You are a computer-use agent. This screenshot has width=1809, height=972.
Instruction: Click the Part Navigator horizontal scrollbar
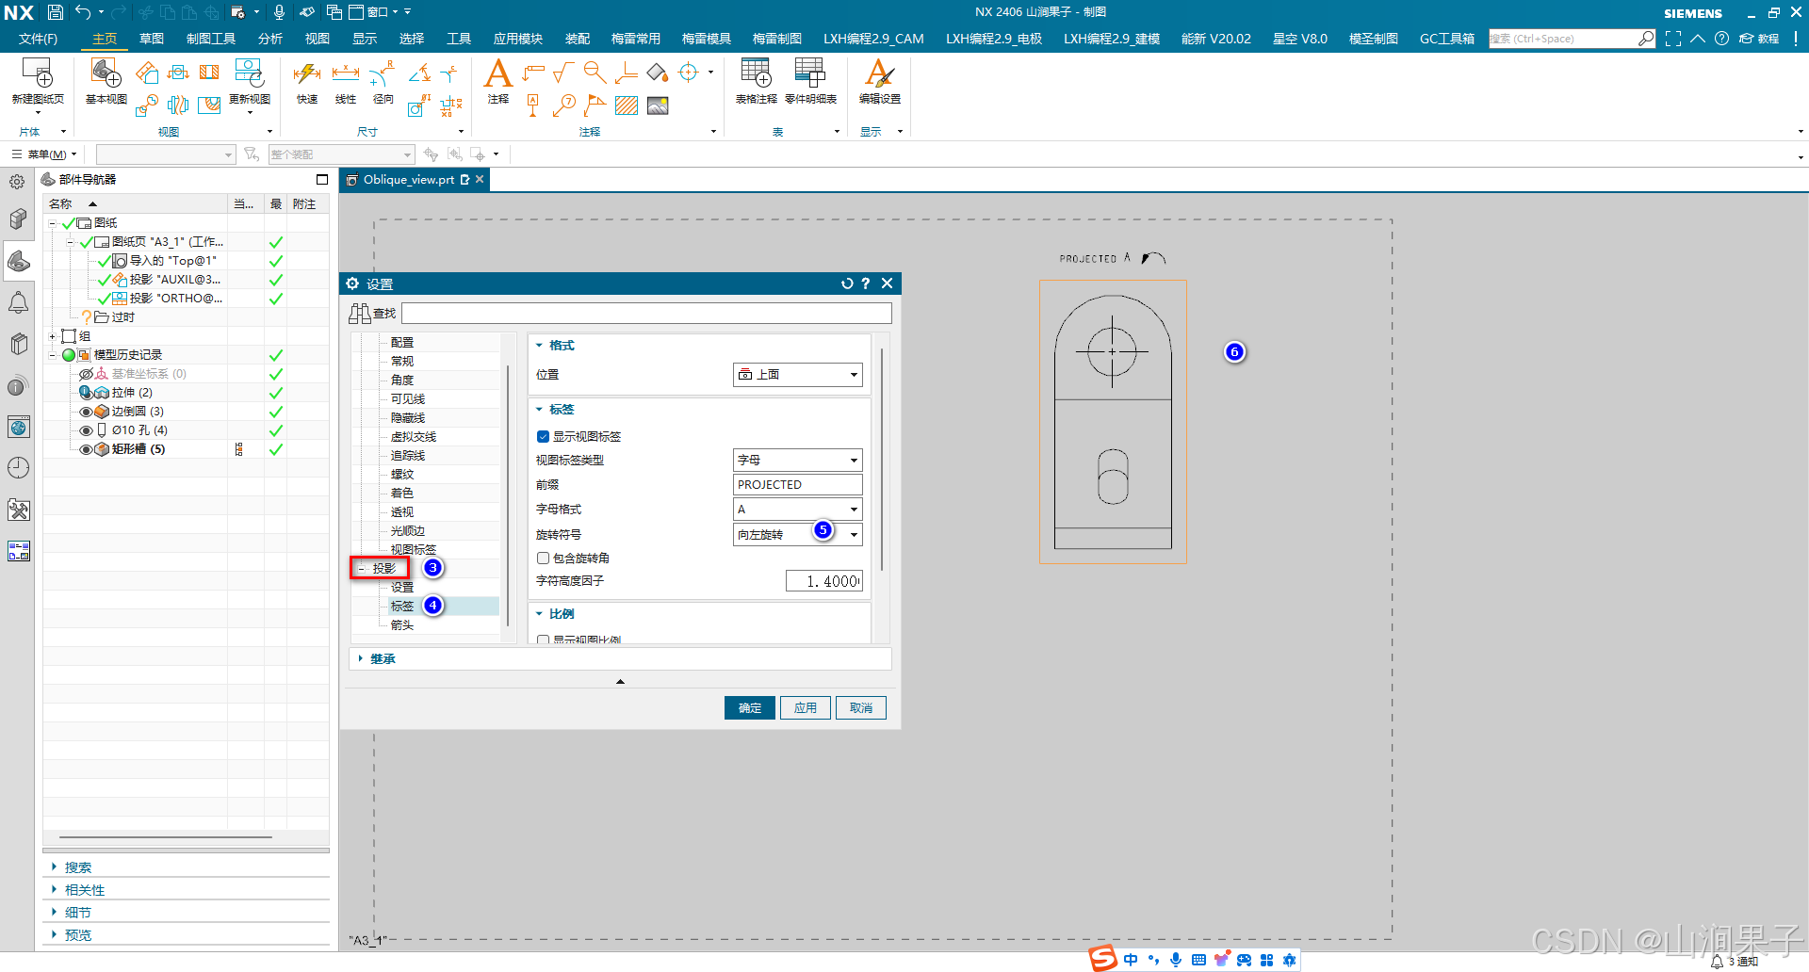coord(166,836)
